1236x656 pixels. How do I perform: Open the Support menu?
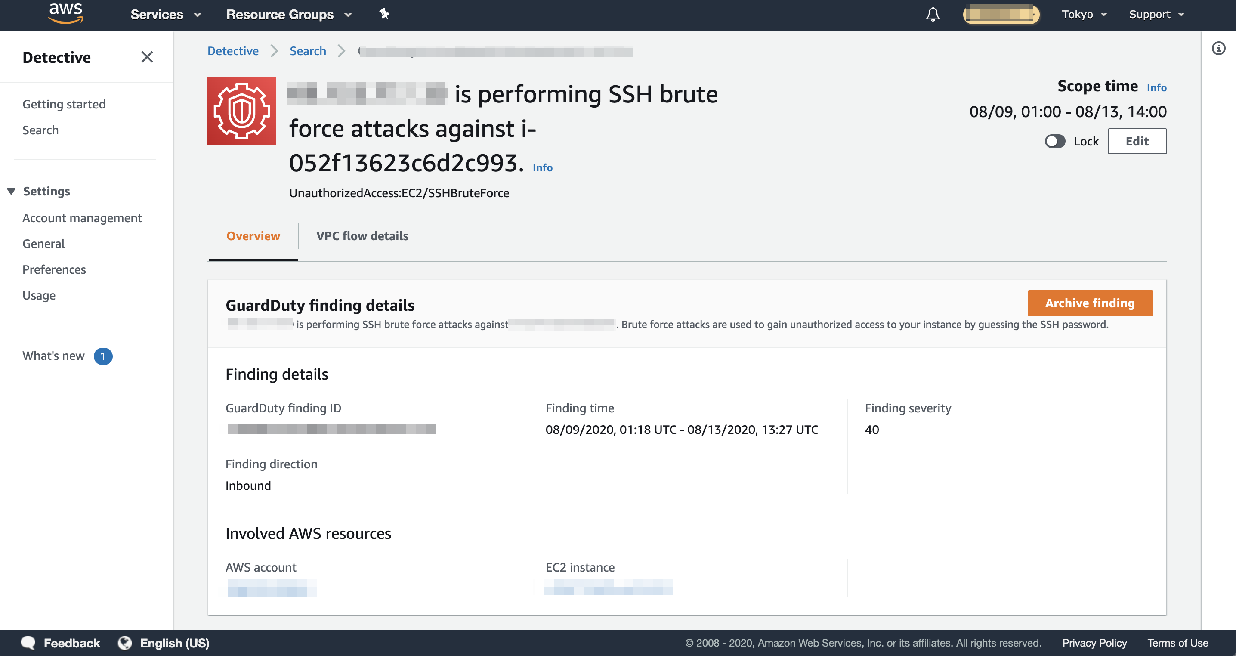[1156, 14]
